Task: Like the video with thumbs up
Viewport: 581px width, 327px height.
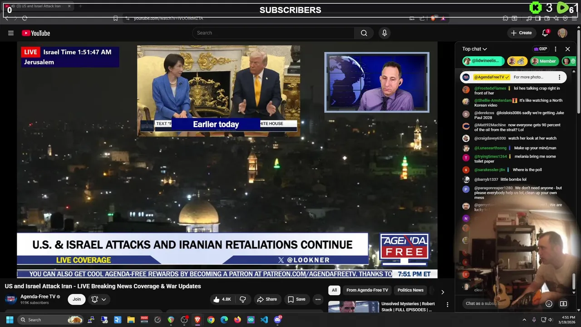Action: point(222,299)
